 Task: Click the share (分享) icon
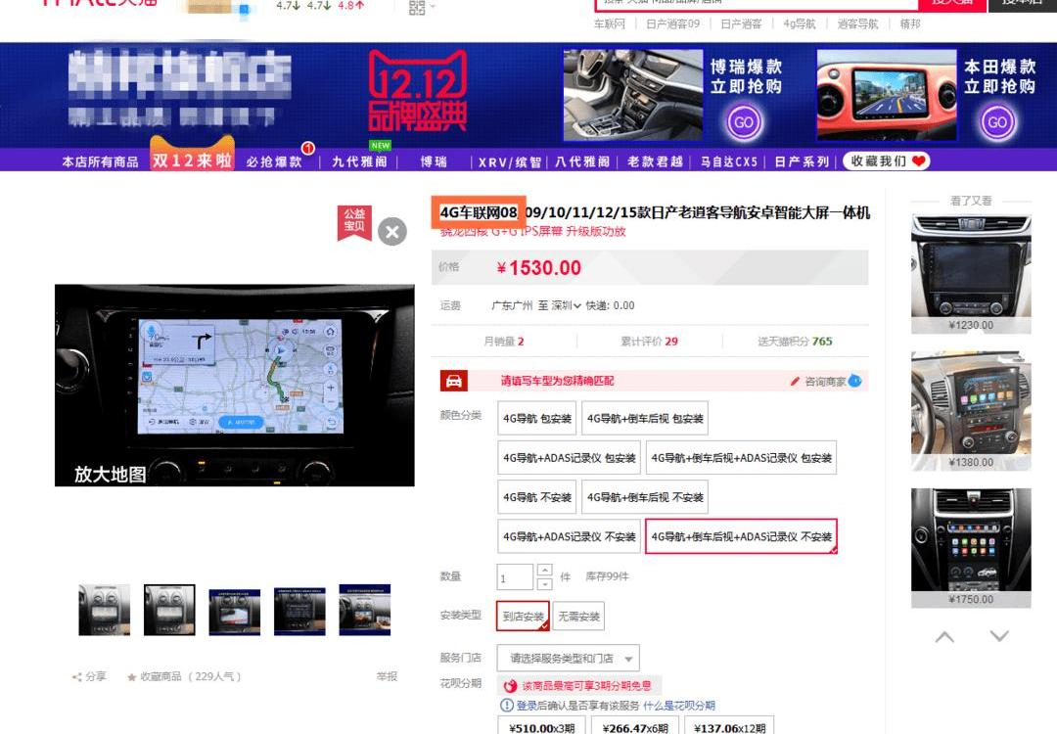(x=77, y=677)
